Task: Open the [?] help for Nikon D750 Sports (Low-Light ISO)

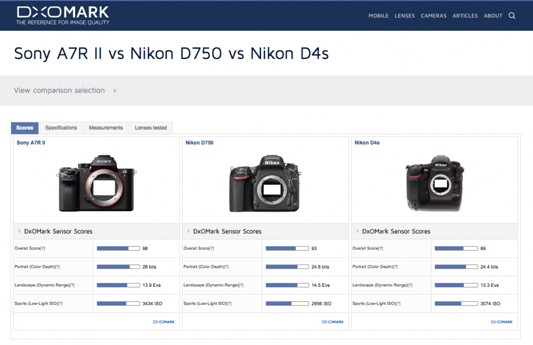Action: click(229, 303)
